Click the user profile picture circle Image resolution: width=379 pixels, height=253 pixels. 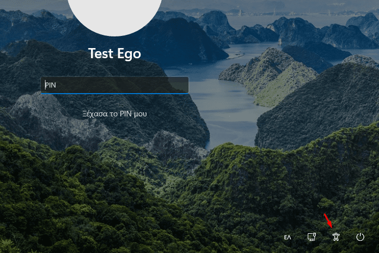[115, 15]
